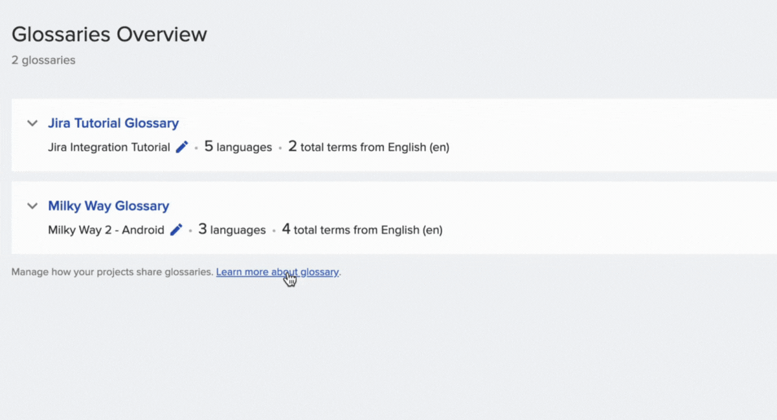Viewport: 777px width, 420px height.
Task: Open the Milky Way Glossary link
Action: pos(108,205)
